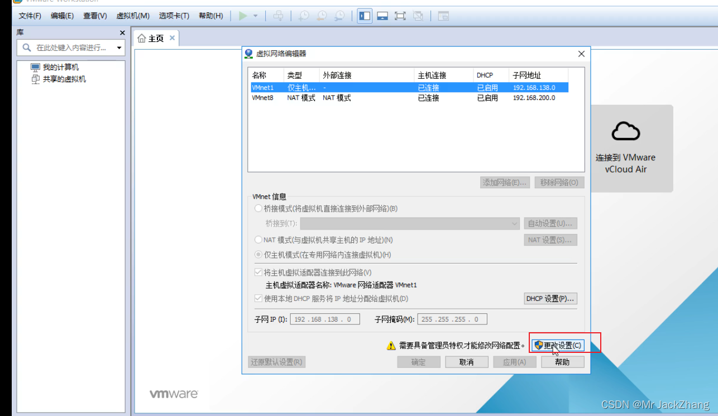718x416 pixels.
Task: Switch to the 主页 tab
Action: tap(156, 39)
